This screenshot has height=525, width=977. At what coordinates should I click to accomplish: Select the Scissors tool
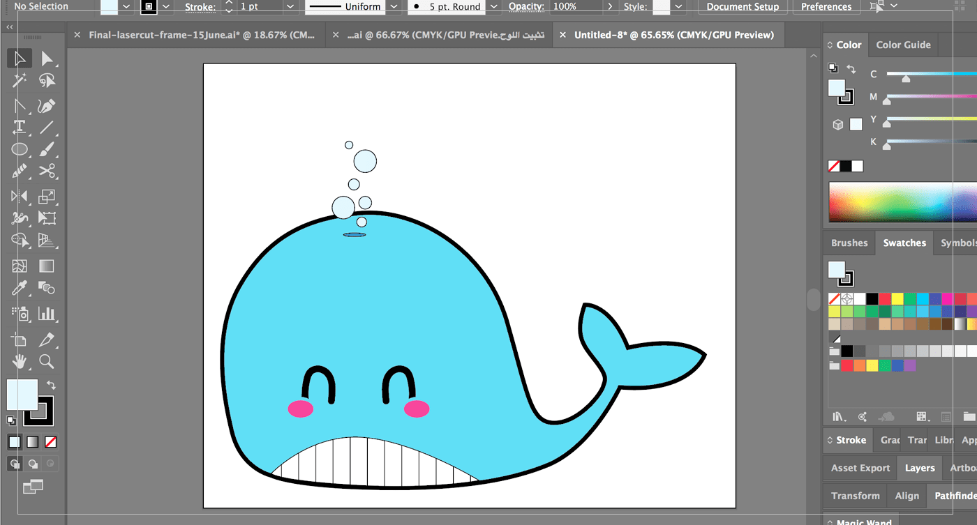click(47, 172)
